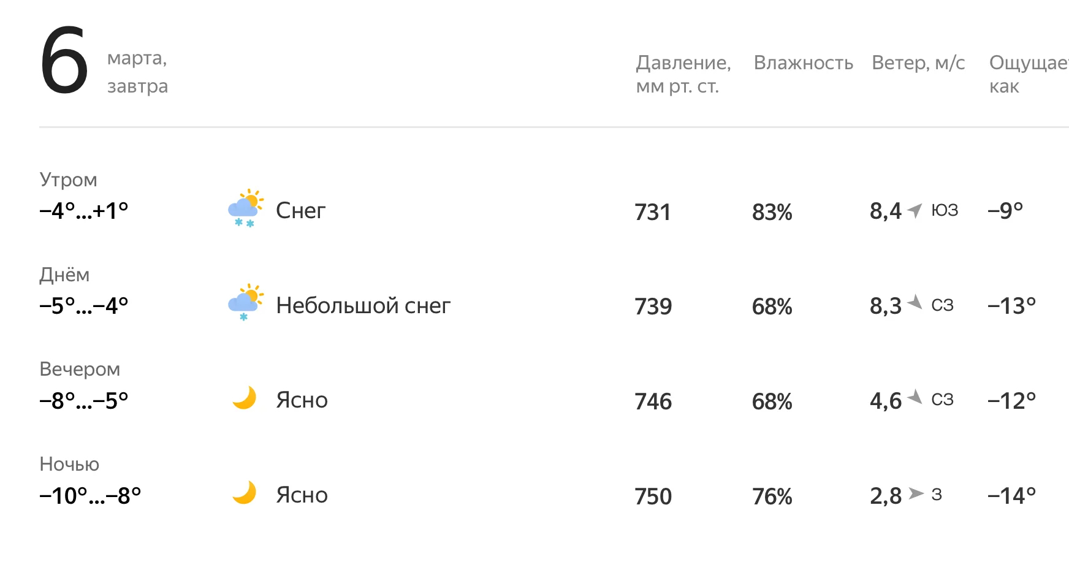
Task: Click the morning feels-like value −9°
Action: [1005, 211]
